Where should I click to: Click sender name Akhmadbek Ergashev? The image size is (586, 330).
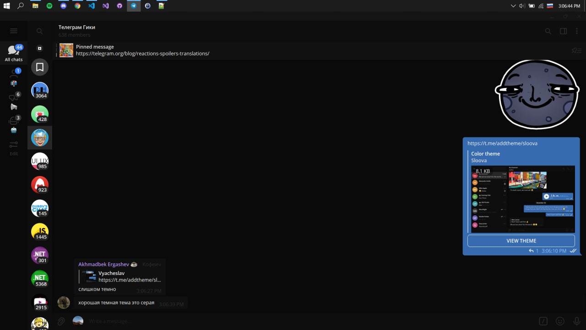[x=103, y=264]
